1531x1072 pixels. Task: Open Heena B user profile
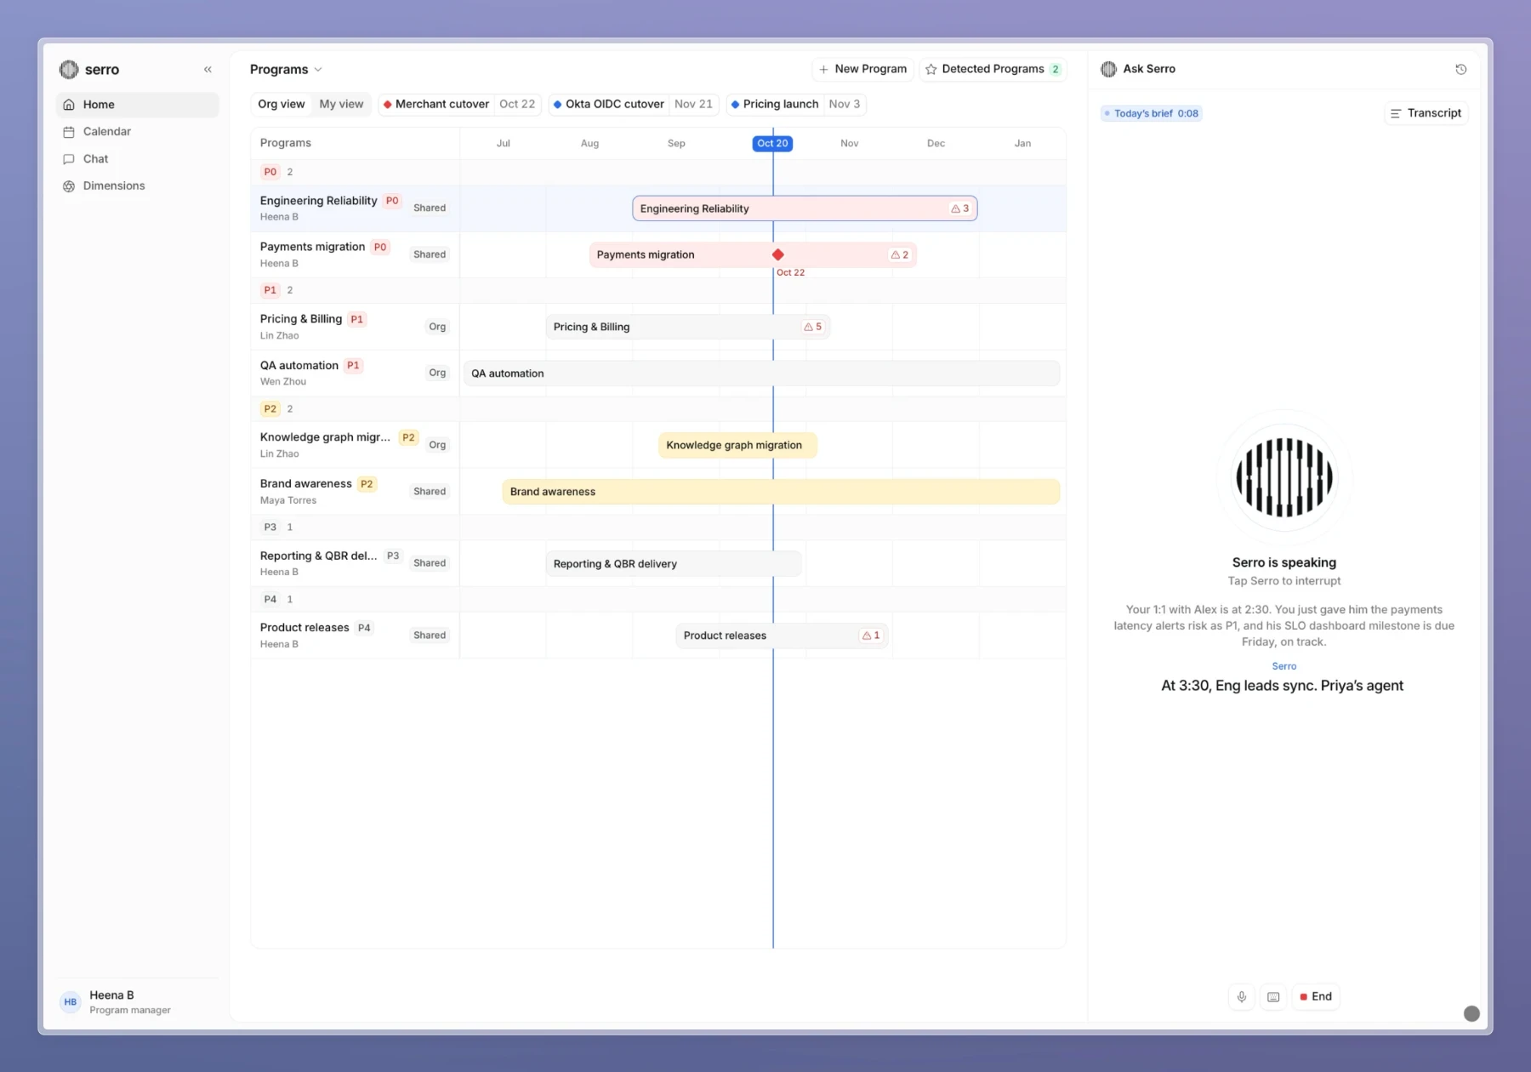point(138,1002)
